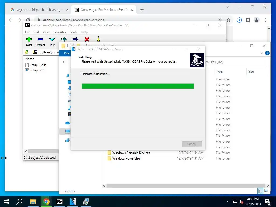Viewport: 276px width, 207px height.
Task: Reload the page in Chrome
Action: point(28,20)
